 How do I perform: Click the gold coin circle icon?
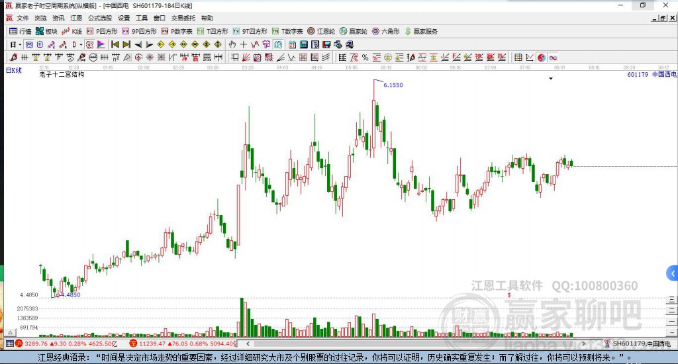[x=388, y=58]
